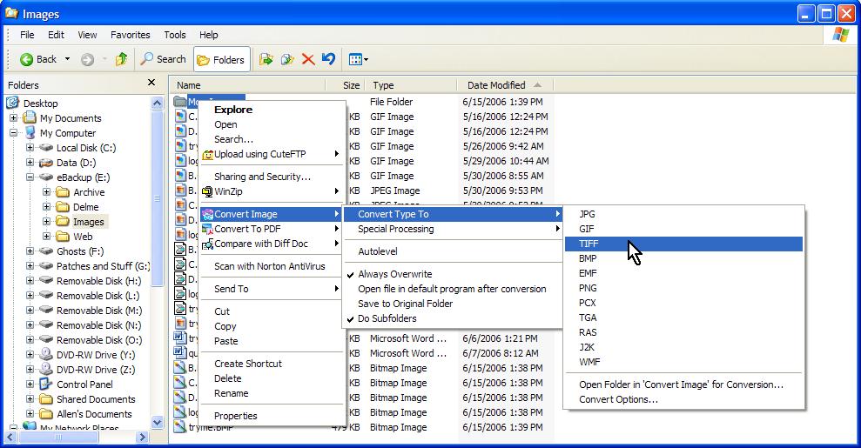This screenshot has height=448, width=861.
Task: Click the Up folder toolbar icon
Action: pos(121,58)
